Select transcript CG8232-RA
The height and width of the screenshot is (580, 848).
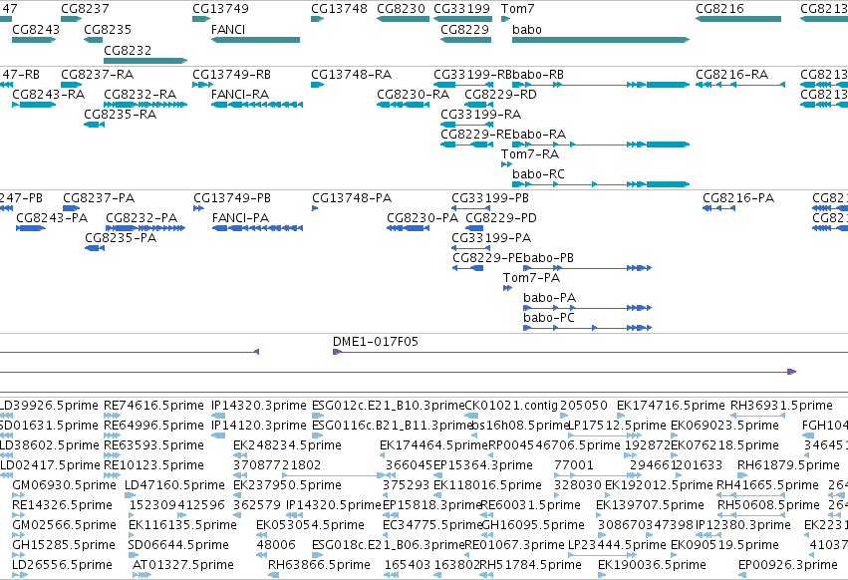(x=145, y=105)
